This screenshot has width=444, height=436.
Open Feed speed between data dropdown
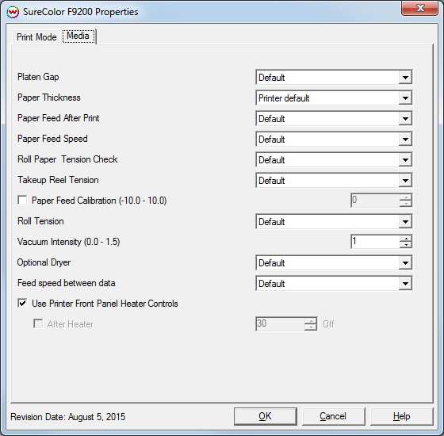tap(334, 284)
